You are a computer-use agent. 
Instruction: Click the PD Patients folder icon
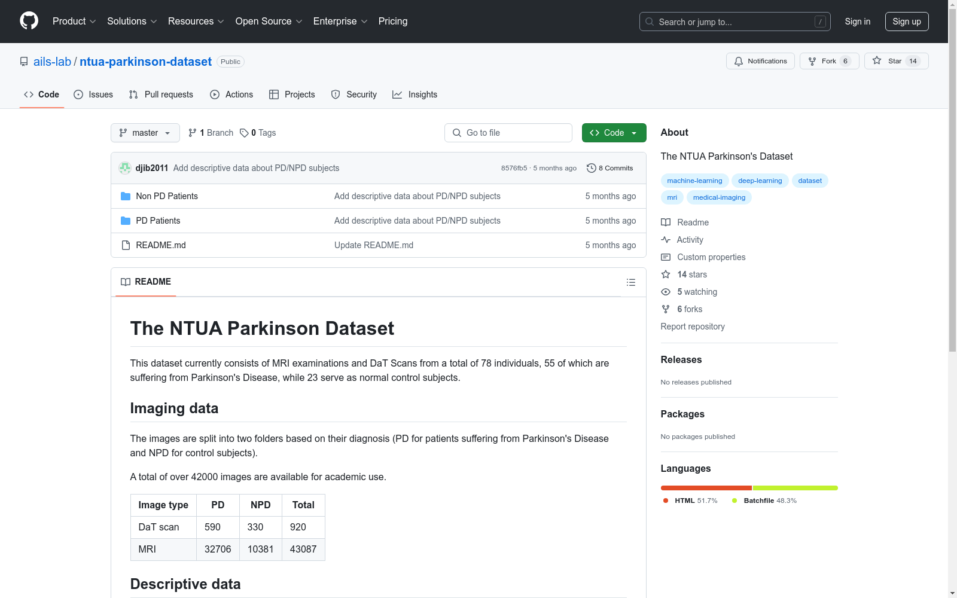(x=126, y=221)
